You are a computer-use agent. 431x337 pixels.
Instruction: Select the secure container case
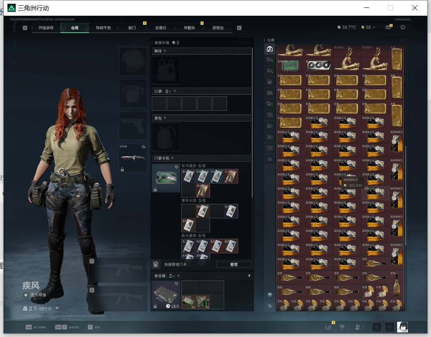tap(166, 295)
